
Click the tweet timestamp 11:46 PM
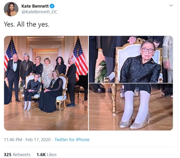(x=13, y=140)
